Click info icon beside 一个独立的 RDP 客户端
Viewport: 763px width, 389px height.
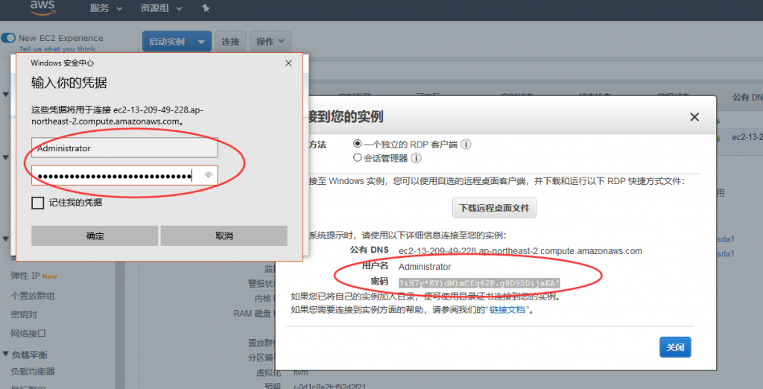466,144
